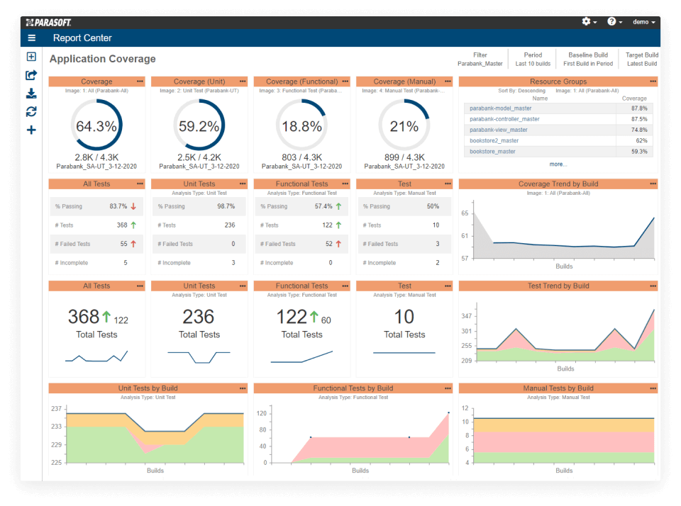Click 57.4% passing value in Functional Tests
Image resolution: width=681 pixels, height=506 pixels.
(323, 206)
